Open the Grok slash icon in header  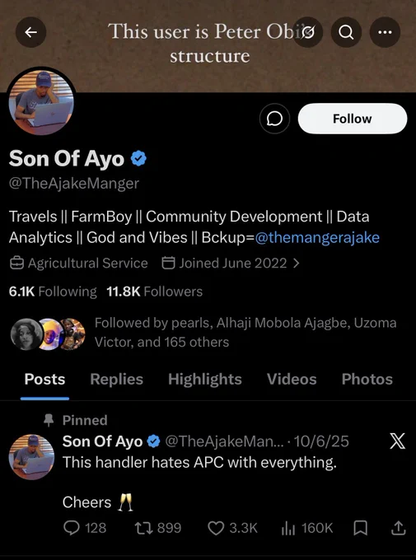(x=308, y=32)
